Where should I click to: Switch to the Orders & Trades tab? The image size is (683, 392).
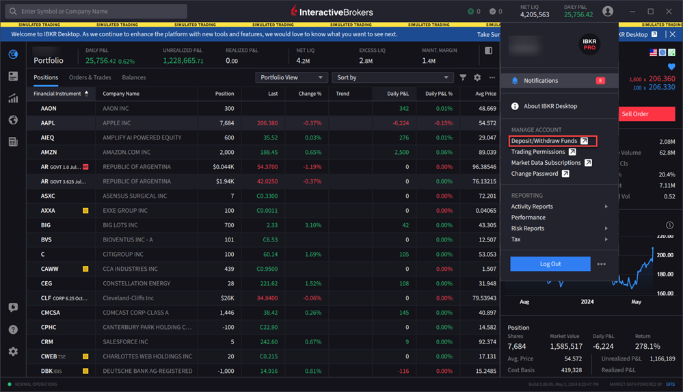(90, 77)
